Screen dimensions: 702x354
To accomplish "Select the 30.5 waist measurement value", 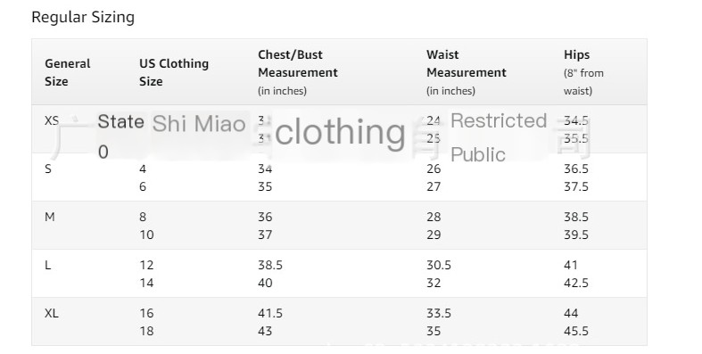I will point(438,266).
